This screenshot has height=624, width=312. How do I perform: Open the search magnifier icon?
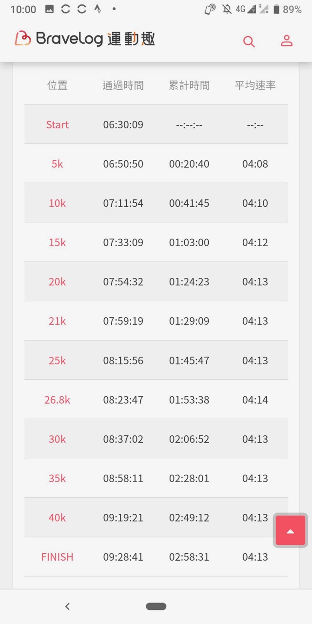point(249,41)
